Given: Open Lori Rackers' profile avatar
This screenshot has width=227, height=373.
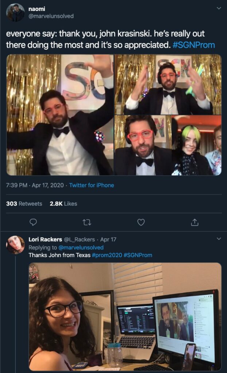Looking at the screenshot, I should (16, 245).
